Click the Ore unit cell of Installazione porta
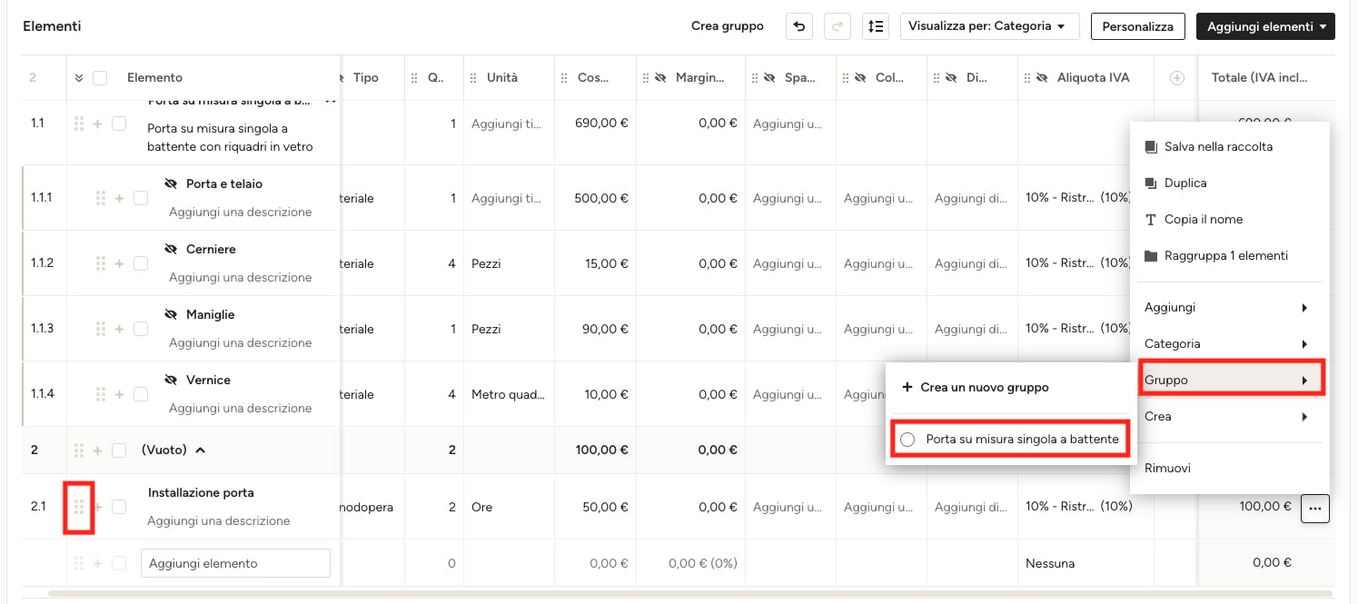The width and height of the screenshot is (1358, 604). click(509, 507)
